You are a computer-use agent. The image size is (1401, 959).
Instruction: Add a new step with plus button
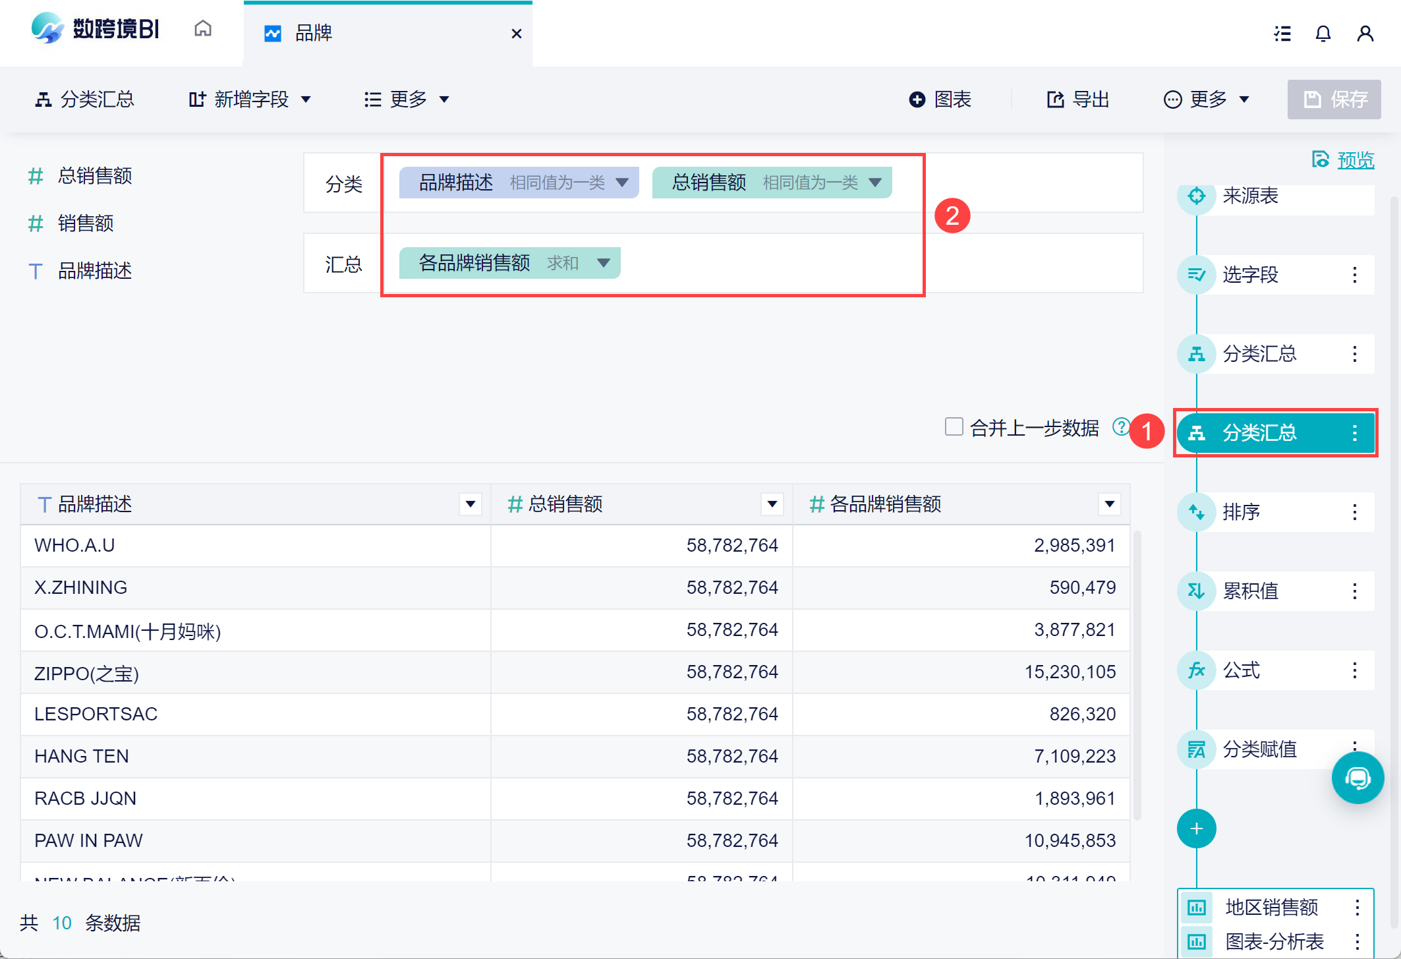tap(1196, 828)
